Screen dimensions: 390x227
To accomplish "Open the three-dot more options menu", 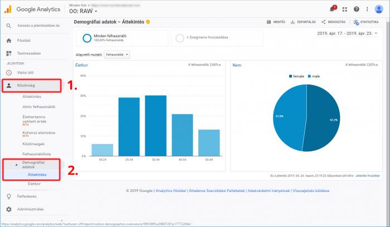I will click(x=367, y=9).
